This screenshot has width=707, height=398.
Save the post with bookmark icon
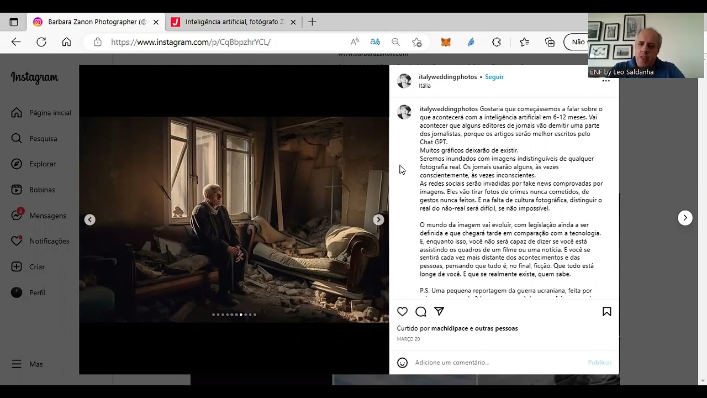[606, 312]
